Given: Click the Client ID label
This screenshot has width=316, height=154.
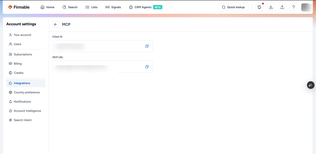Looking at the screenshot, I should point(57,37).
